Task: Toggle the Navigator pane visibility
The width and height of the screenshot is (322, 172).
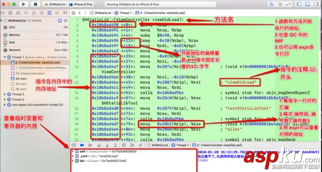Action: click(x=299, y=4)
